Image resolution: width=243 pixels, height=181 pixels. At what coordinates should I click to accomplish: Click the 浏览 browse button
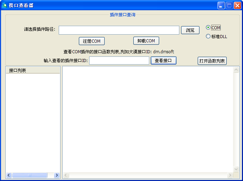click(190, 30)
